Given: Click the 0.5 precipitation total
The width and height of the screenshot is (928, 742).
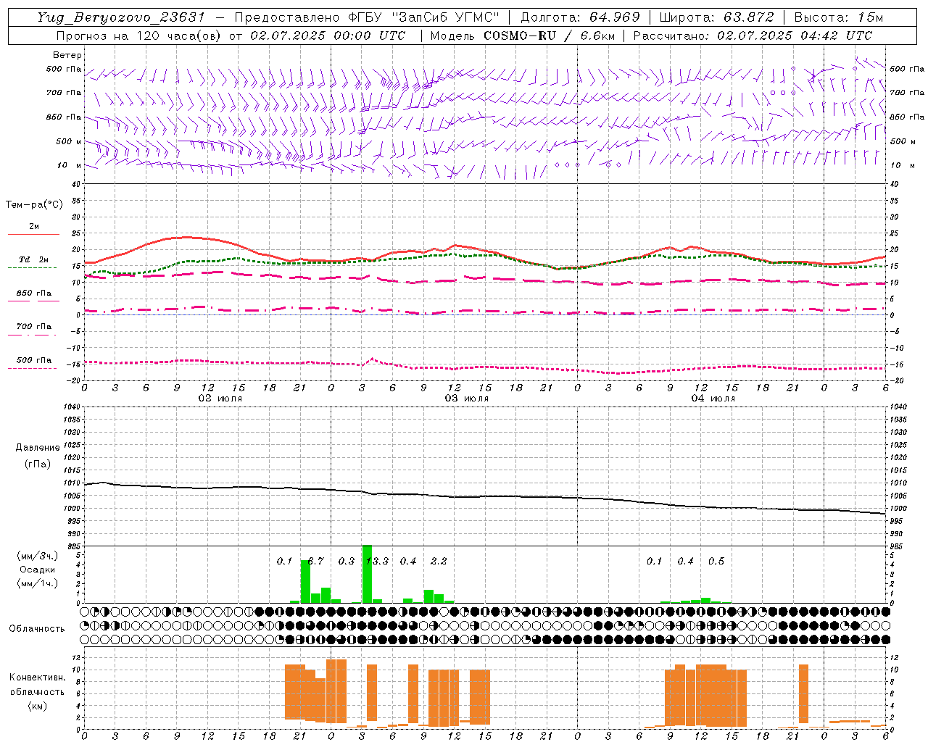Looking at the screenshot, I should pyautogui.click(x=716, y=561).
